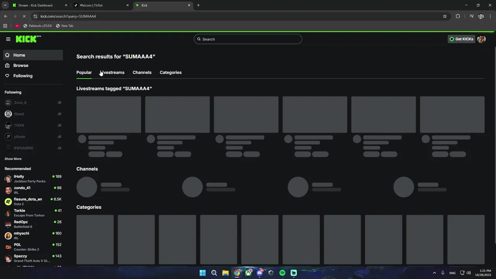Open recommended channel Spazzy

33,258
